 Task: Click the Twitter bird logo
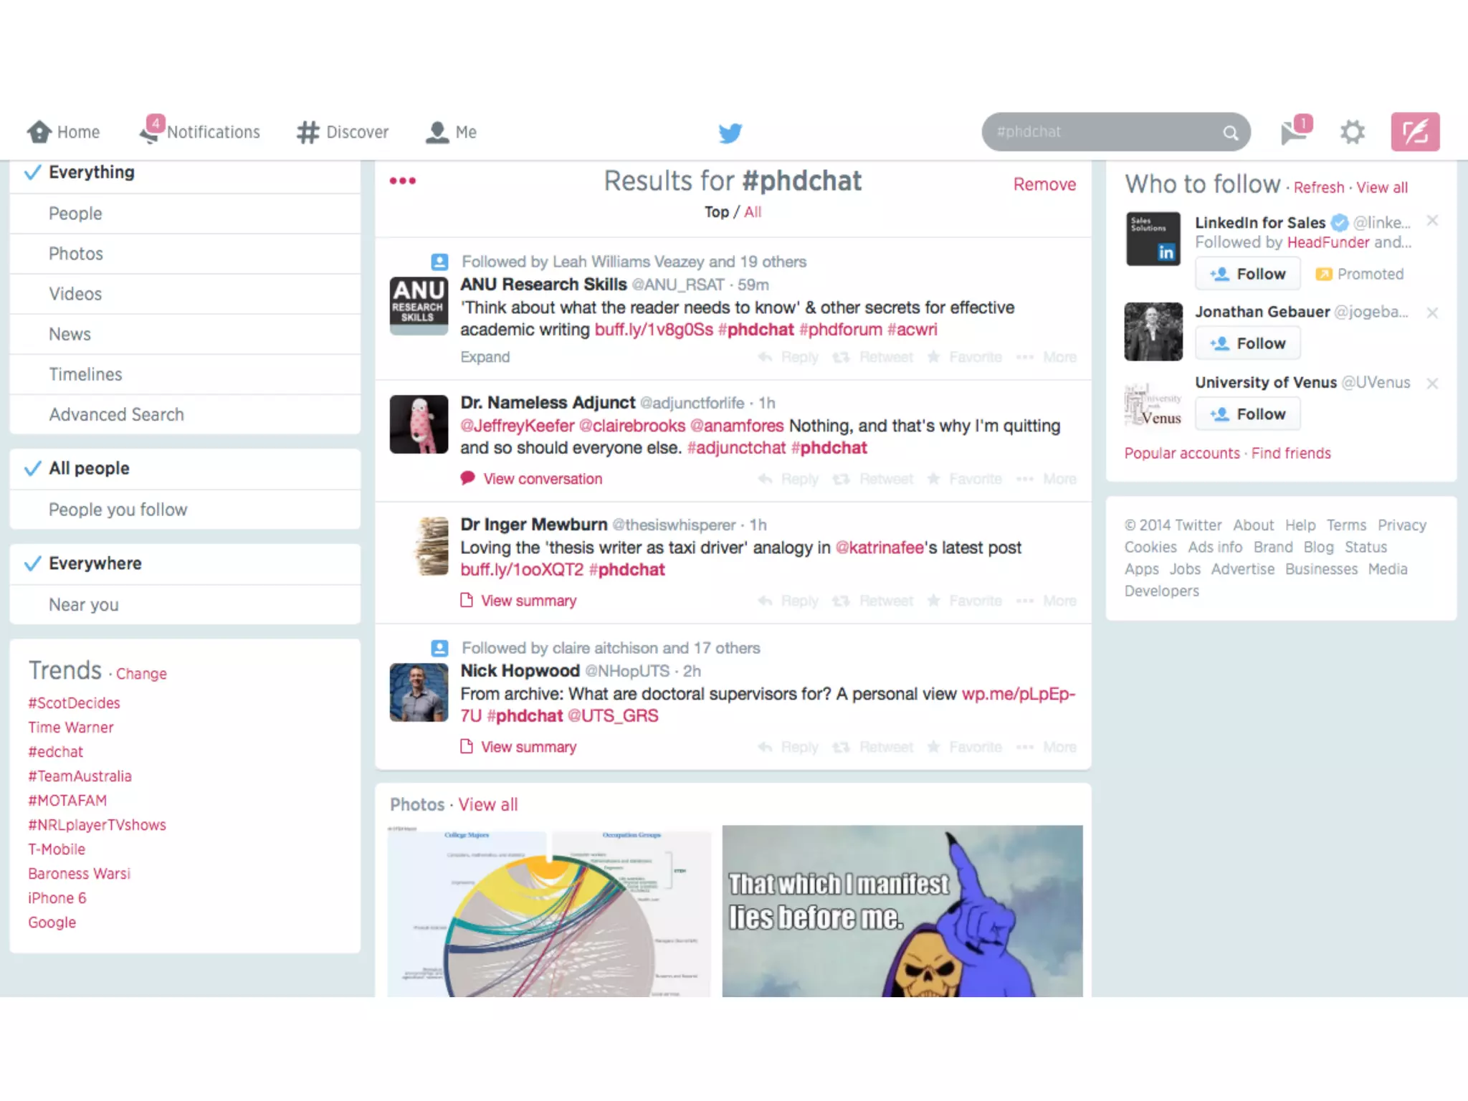(730, 133)
